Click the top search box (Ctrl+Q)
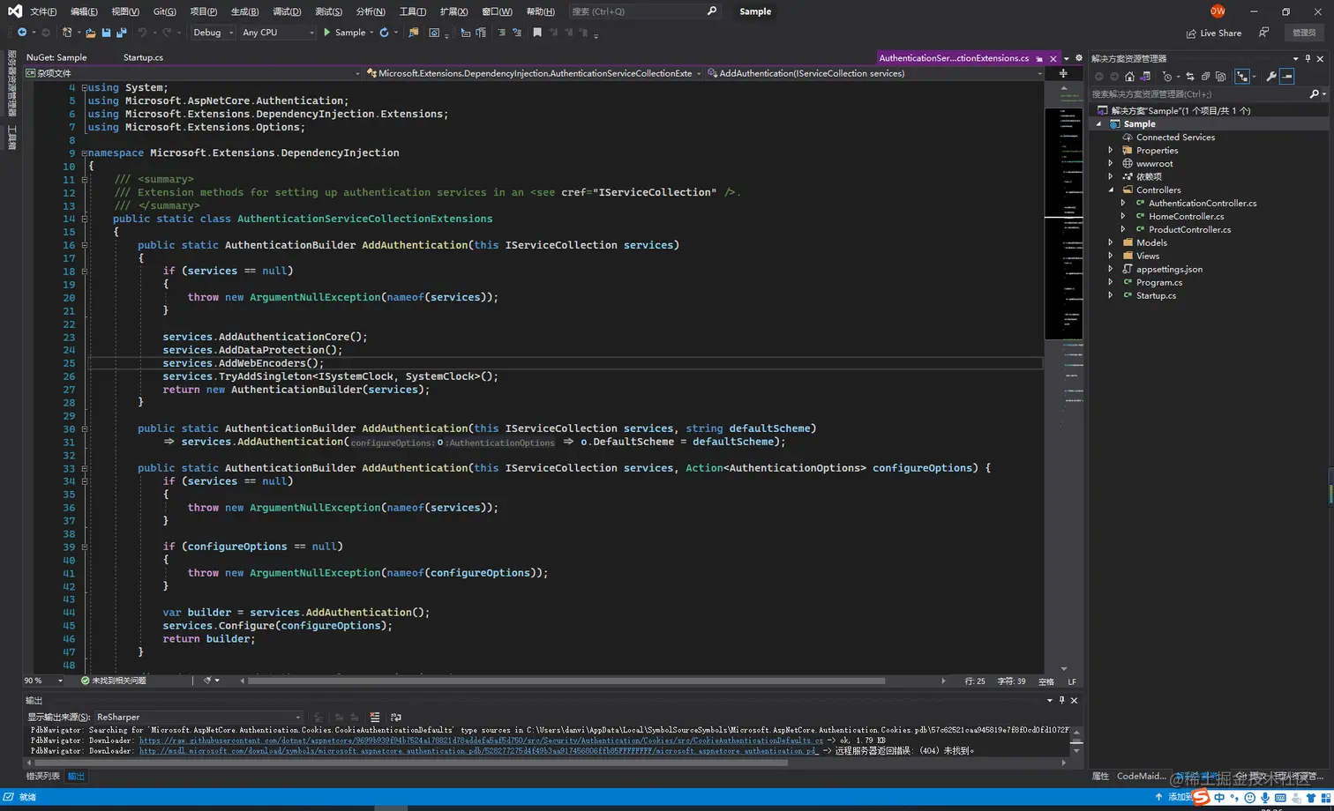The height and width of the screenshot is (811, 1334). 644,11
